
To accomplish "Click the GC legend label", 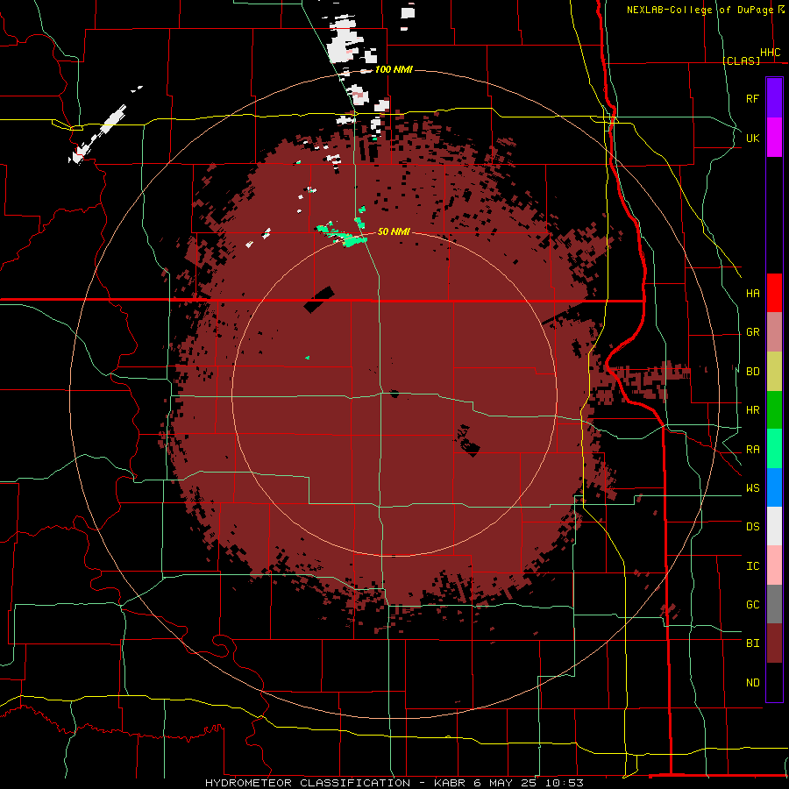I will 752,604.
